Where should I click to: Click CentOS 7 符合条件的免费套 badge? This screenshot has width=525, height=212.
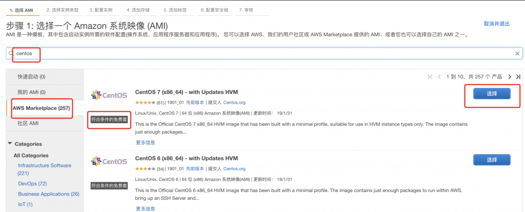(x=109, y=119)
